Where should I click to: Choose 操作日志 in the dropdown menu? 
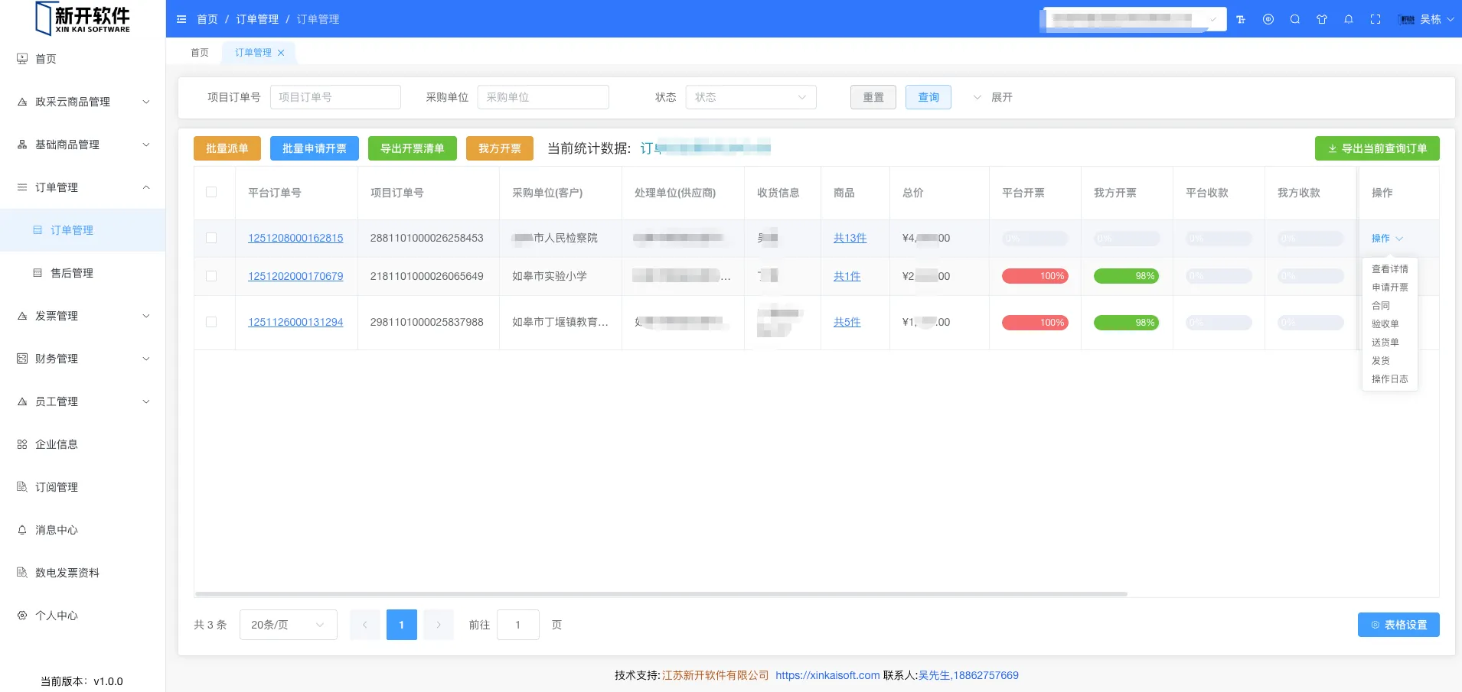tap(1389, 379)
